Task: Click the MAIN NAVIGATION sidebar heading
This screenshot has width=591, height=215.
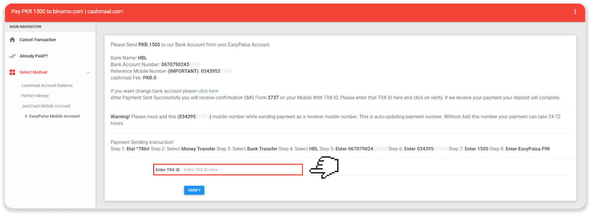Action: coord(25,27)
